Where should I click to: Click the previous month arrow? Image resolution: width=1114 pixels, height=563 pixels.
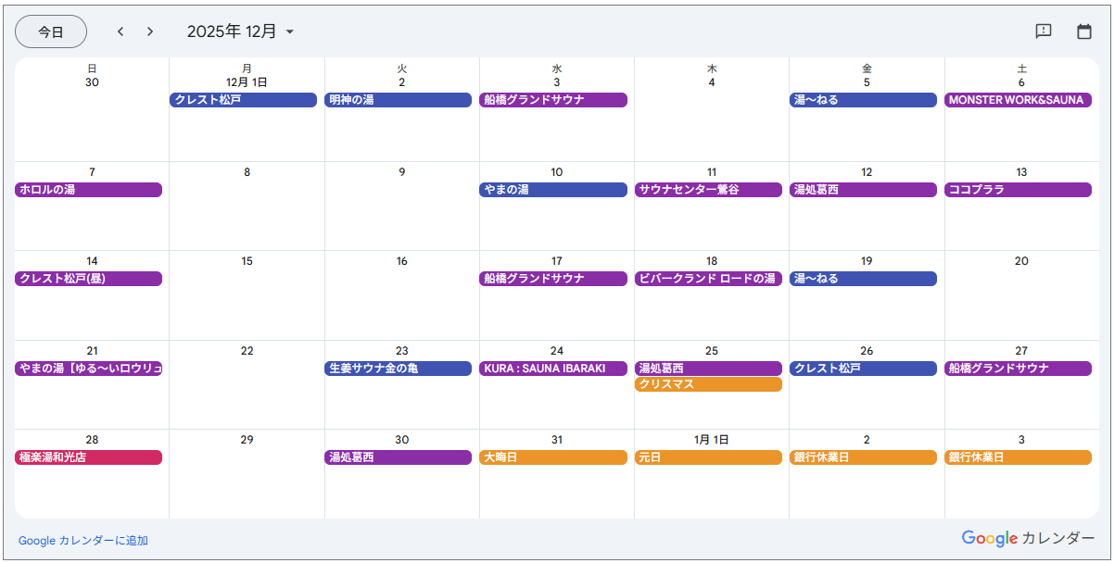pos(120,31)
